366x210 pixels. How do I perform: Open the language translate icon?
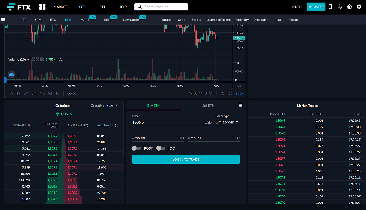(x=340, y=7)
